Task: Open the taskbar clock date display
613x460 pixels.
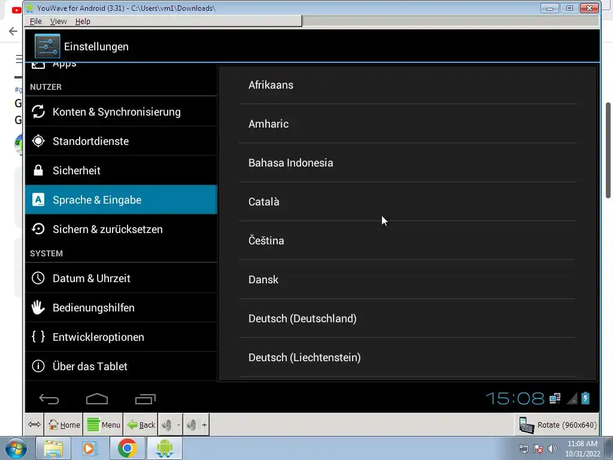Action: 582,449
